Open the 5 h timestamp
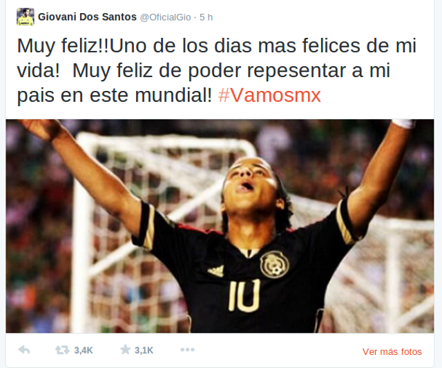This screenshot has width=442, height=368. [x=206, y=17]
